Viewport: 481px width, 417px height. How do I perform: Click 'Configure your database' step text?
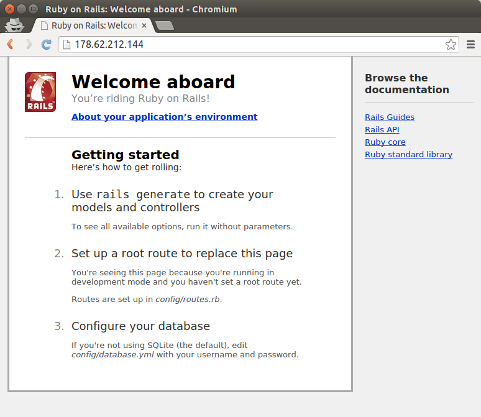tap(141, 326)
